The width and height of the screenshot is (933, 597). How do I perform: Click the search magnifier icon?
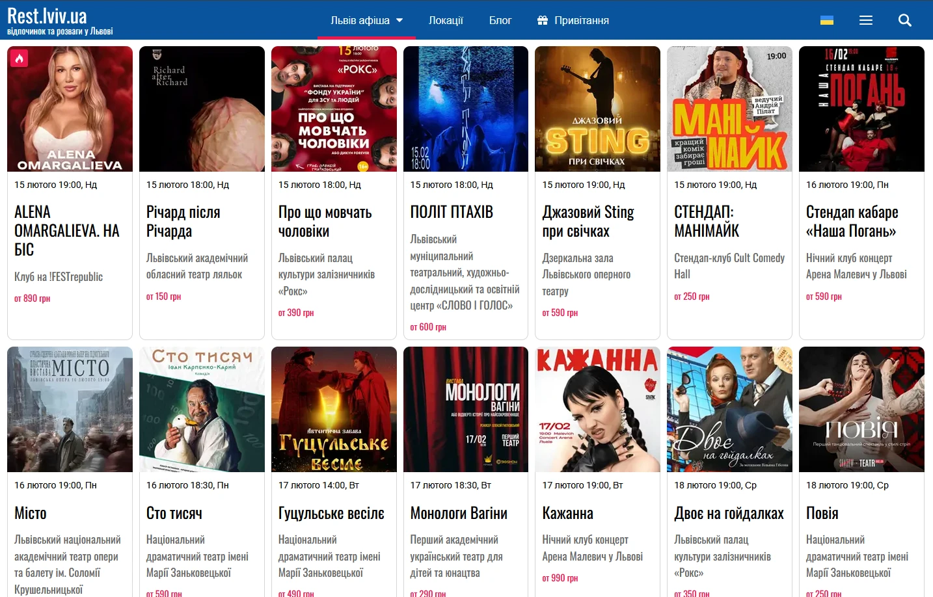click(x=904, y=20)
